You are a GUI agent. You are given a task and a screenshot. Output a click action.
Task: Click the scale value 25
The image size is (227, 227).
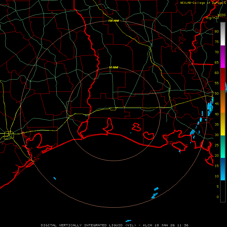click(217, 145)
